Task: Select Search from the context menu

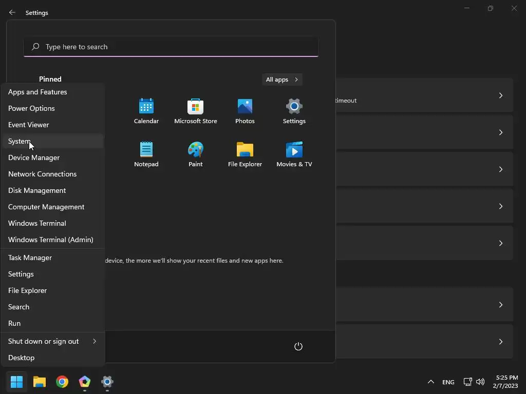Action: coord(53,307)
